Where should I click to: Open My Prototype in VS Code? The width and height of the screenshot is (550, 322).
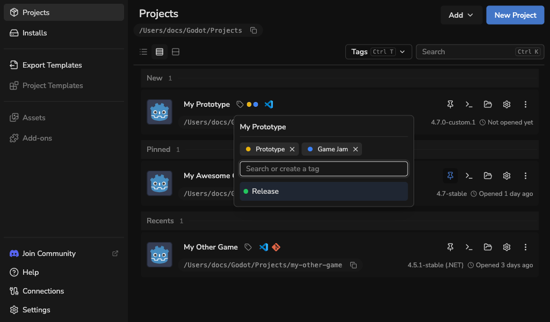click(269, 105)
